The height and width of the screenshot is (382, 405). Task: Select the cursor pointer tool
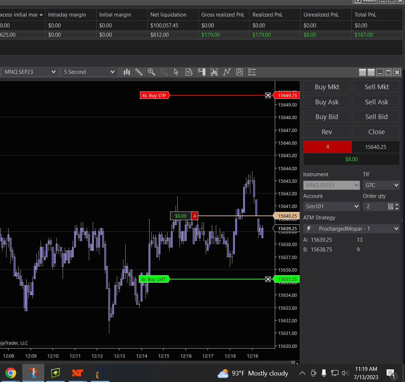pyautogui.click(x=176, y=72)
